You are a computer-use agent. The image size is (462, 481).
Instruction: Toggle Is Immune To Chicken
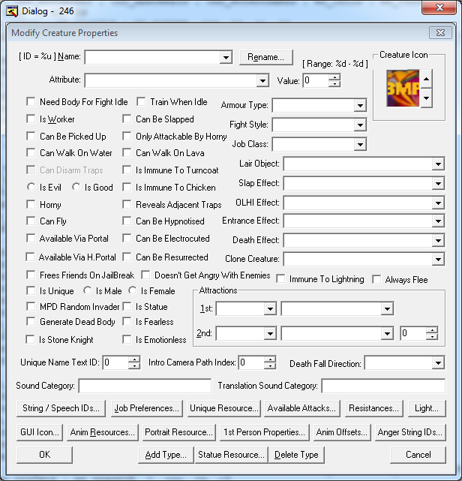tap(127, 187)
